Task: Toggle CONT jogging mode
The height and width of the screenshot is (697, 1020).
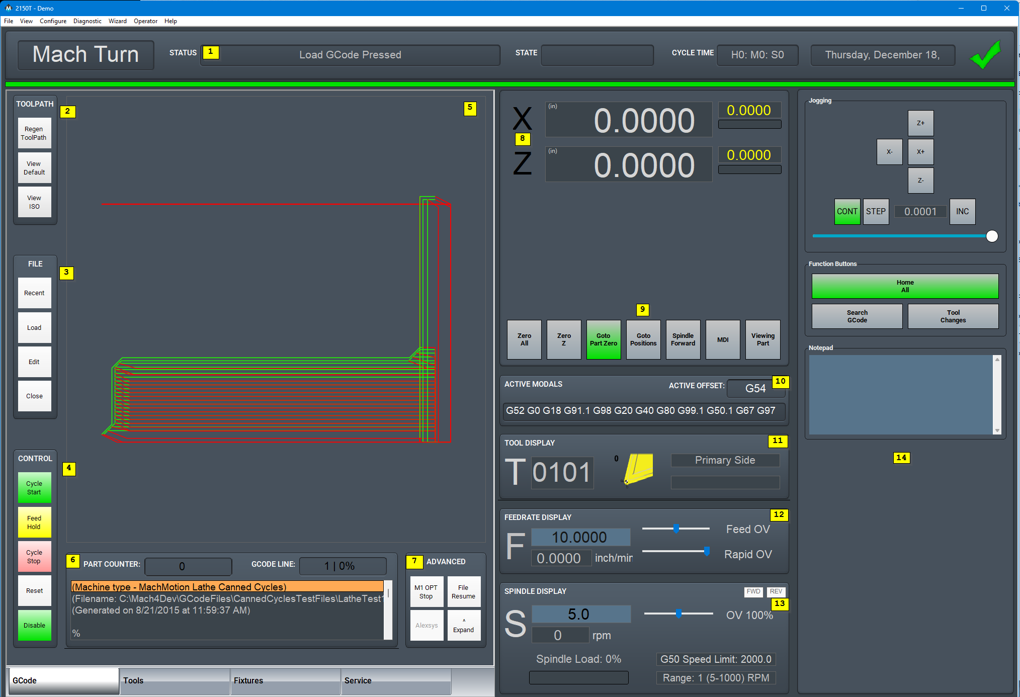Action: (847, 211)
